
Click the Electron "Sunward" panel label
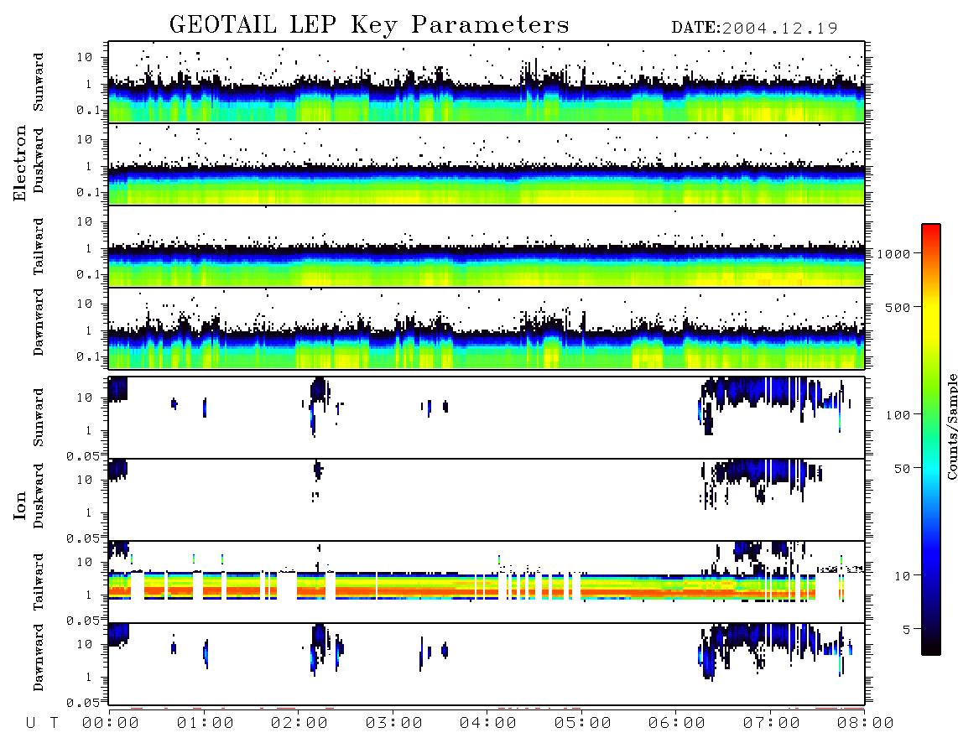39,82
